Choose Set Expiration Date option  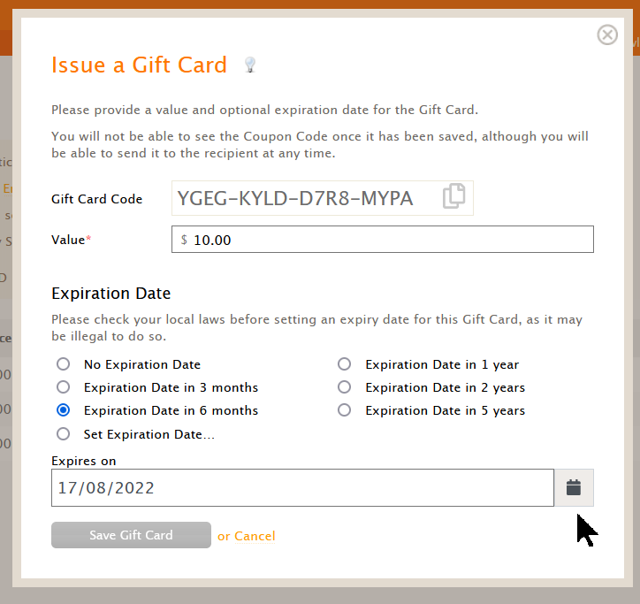click(64, 433)
